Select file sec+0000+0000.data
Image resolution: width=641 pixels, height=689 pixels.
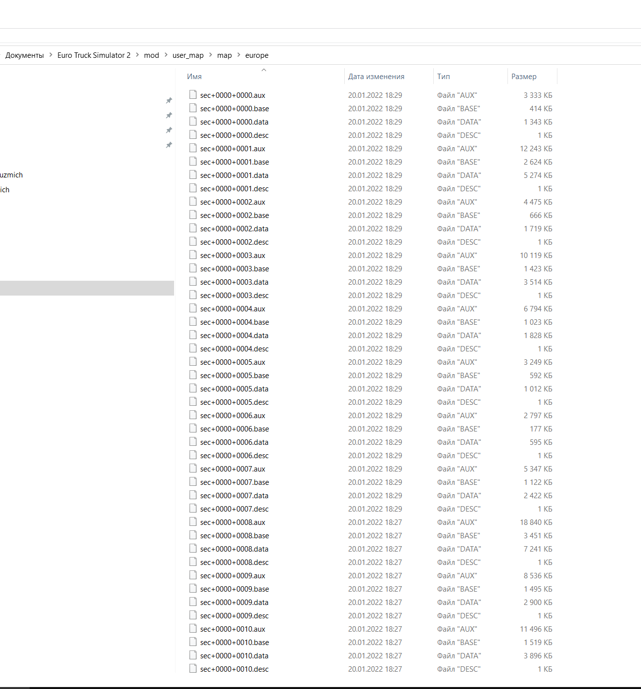(x=234, y=122)
